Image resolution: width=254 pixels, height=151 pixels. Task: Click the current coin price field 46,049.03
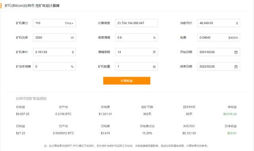pyautogui.click(x=219, y=23)
